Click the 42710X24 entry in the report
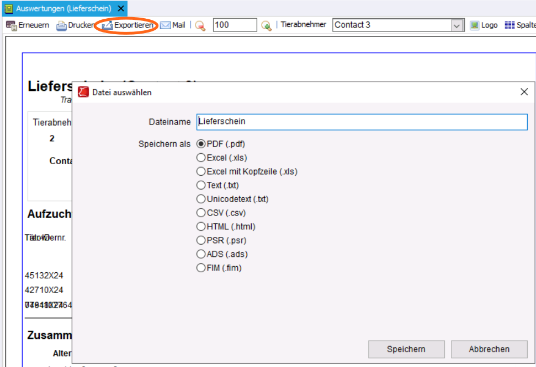 point(44,290)
